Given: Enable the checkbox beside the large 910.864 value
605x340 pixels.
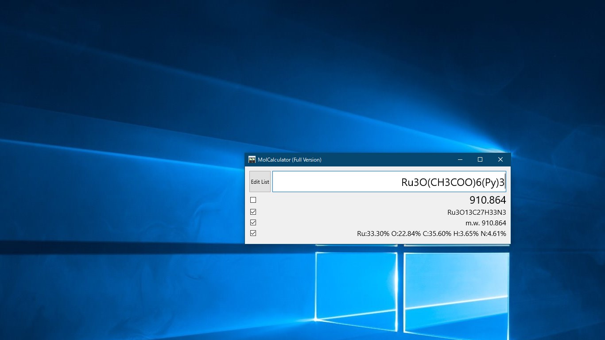Looking at the screenshot, I should [253, 200].
